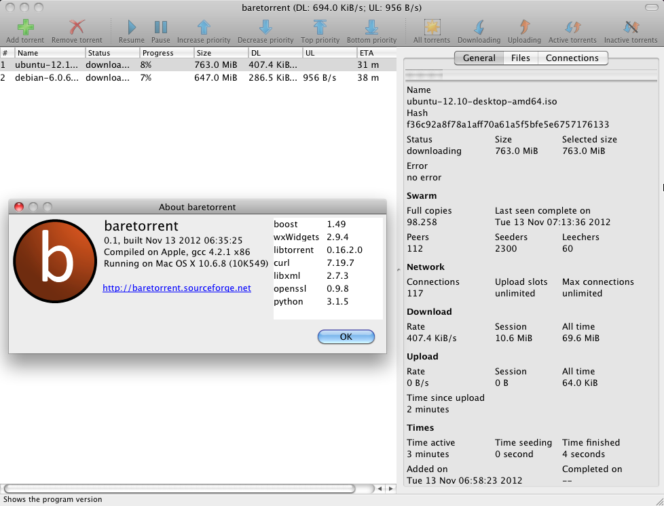Click the Top priority icon

coord(320,27)
